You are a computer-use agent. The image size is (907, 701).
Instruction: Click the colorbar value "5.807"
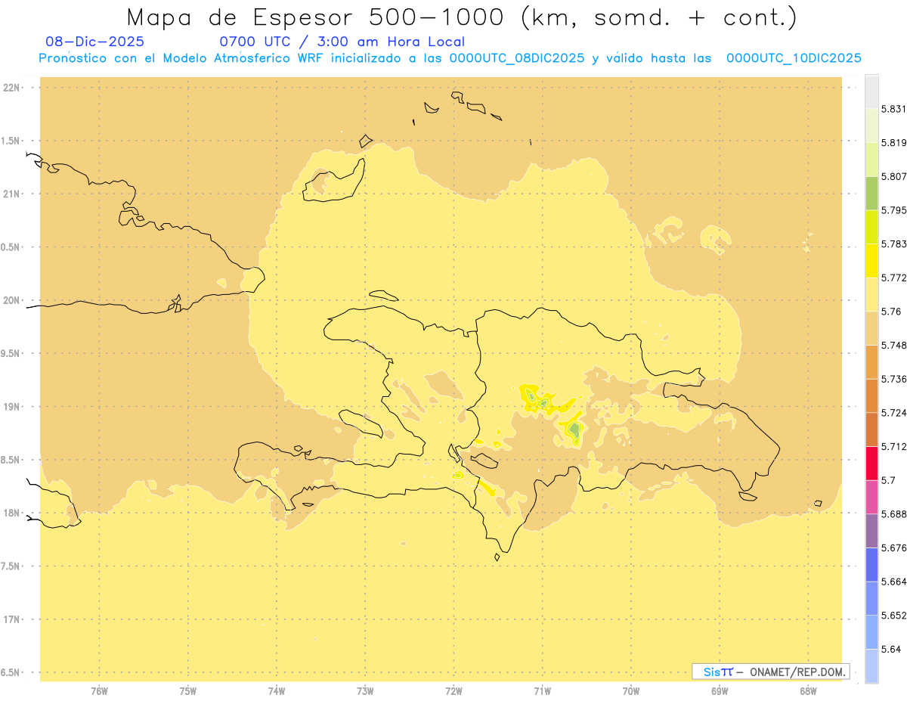(x=894, y=176)
